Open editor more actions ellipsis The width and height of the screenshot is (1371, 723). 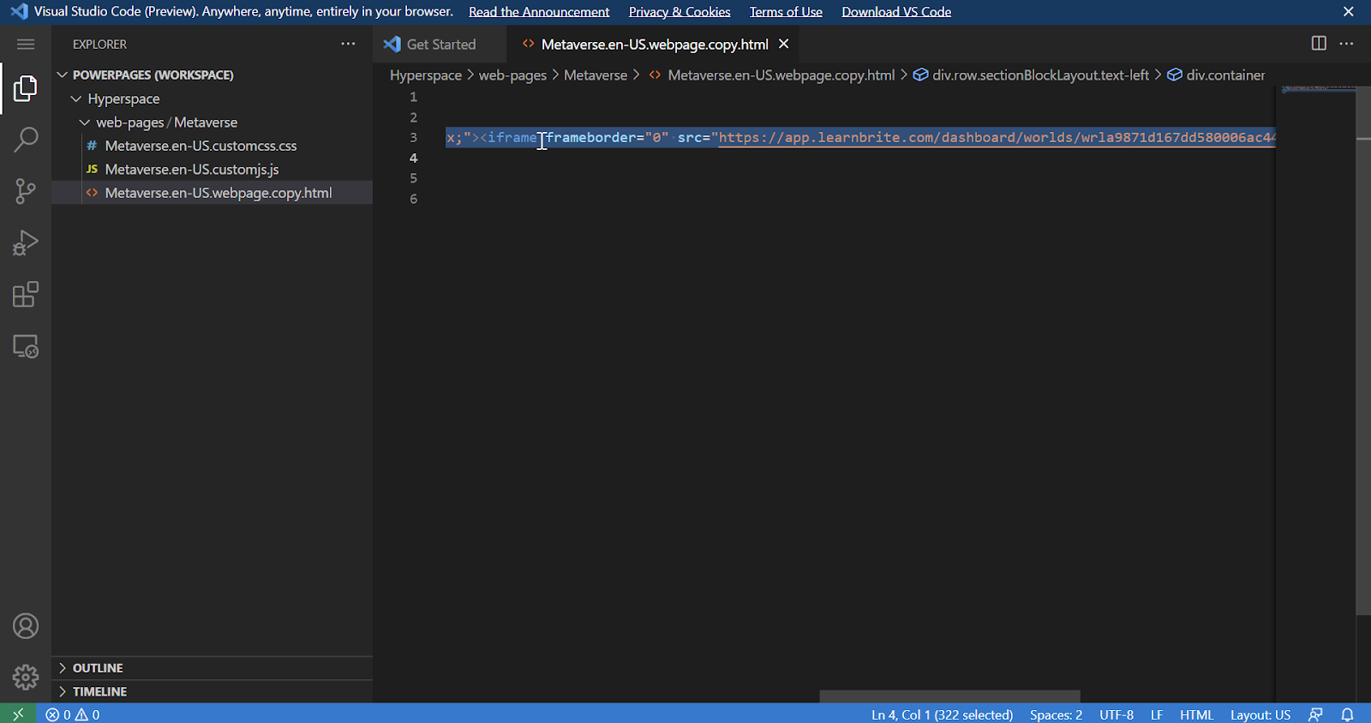pos(1347,44)
